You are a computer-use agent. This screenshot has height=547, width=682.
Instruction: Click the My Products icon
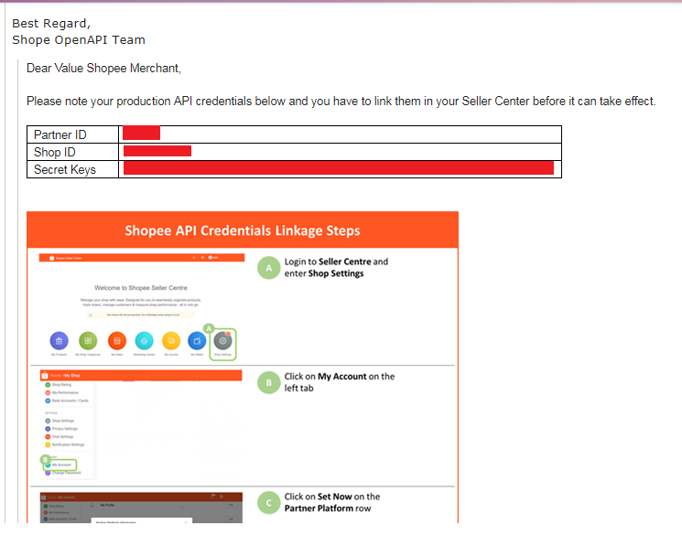60,340
